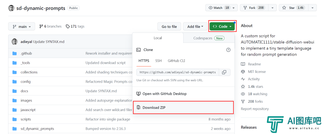Click adieyal author name in commit bar
The image size is (325, 134).
click(x=26, y=42)
